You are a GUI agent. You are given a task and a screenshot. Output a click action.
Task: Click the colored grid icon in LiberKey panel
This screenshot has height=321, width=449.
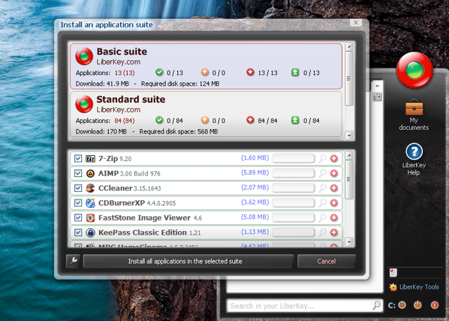click(377, 97)
